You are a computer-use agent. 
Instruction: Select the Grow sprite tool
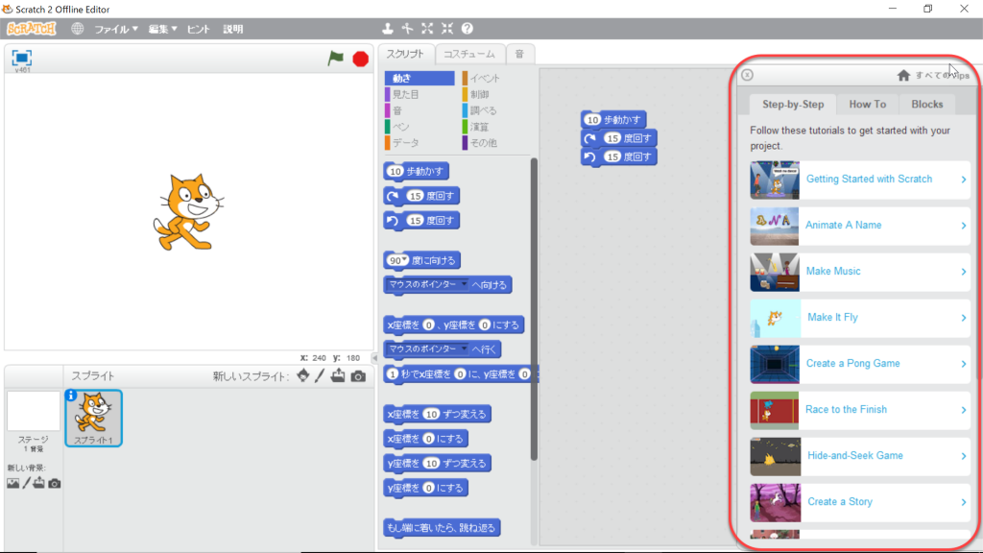tap(427, 28)
